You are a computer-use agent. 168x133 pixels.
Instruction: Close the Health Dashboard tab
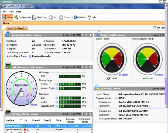pyautogui.click(x=26, y=28)
